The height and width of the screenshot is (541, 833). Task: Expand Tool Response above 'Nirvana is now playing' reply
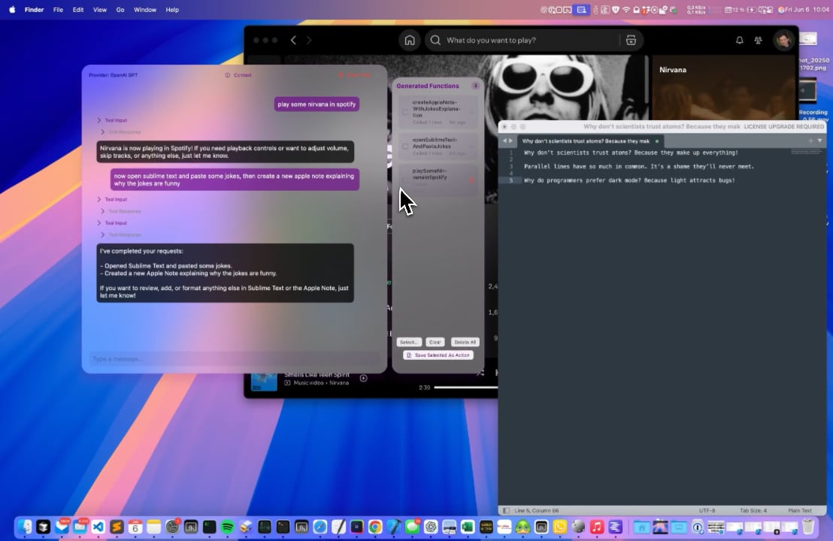120,131
